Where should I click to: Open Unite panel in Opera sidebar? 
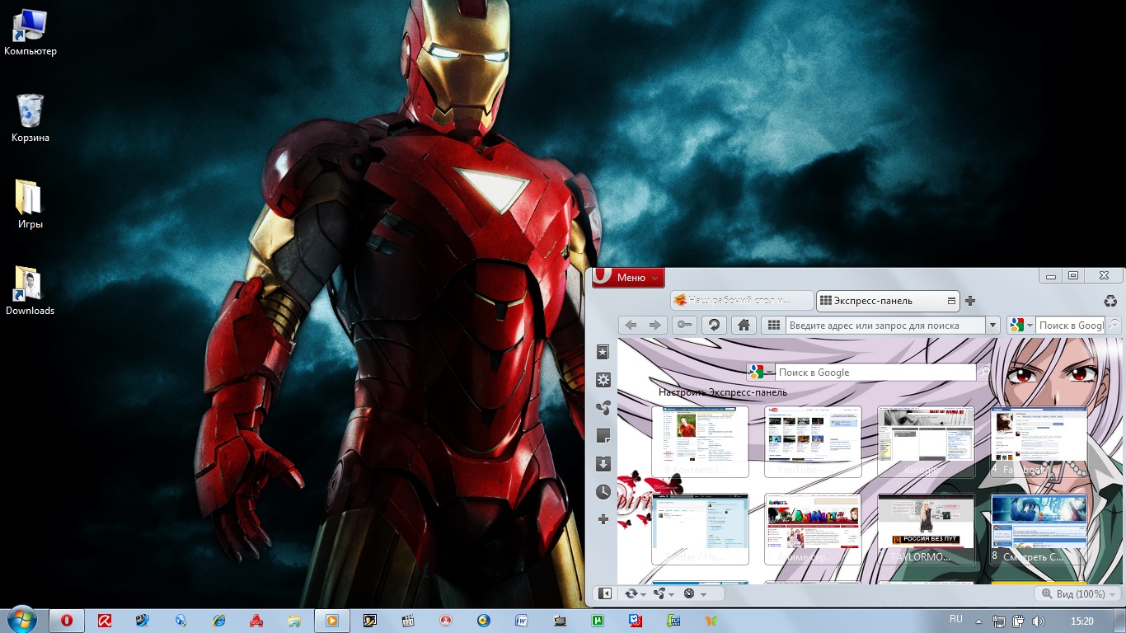point(603,407)
